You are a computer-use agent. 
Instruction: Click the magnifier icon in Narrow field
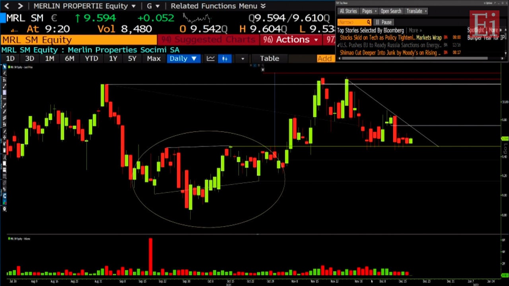point(369,22)
